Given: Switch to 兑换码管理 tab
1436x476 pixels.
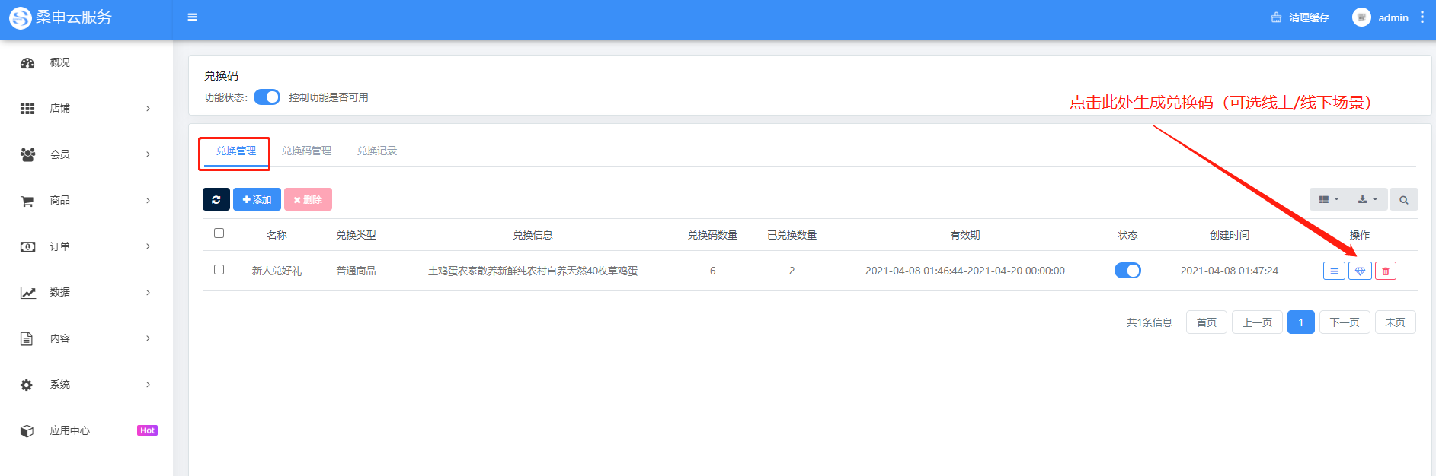Looking at the screenshot, I should (306, 151).
